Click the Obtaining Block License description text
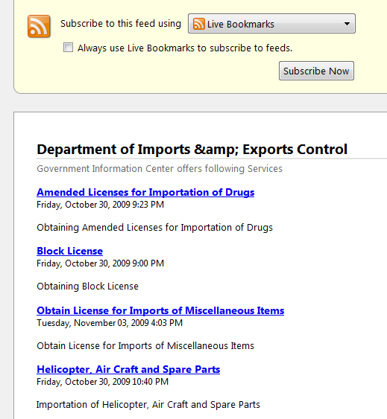Screen dimensions: 387x419 pyautogui.click(x=87, y=287)
